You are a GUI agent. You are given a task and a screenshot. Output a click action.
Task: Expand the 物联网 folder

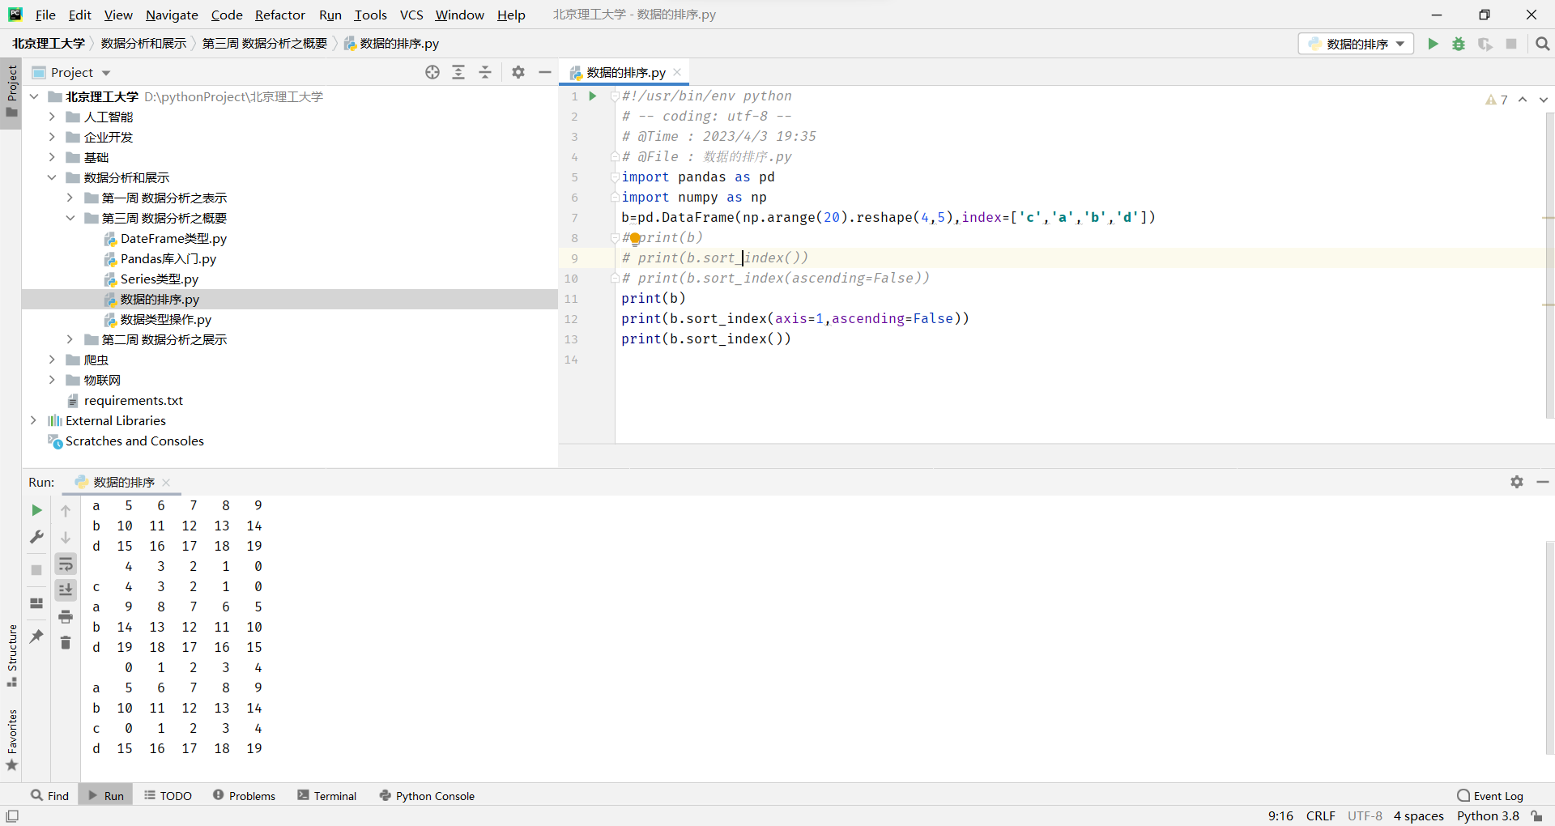52,380
